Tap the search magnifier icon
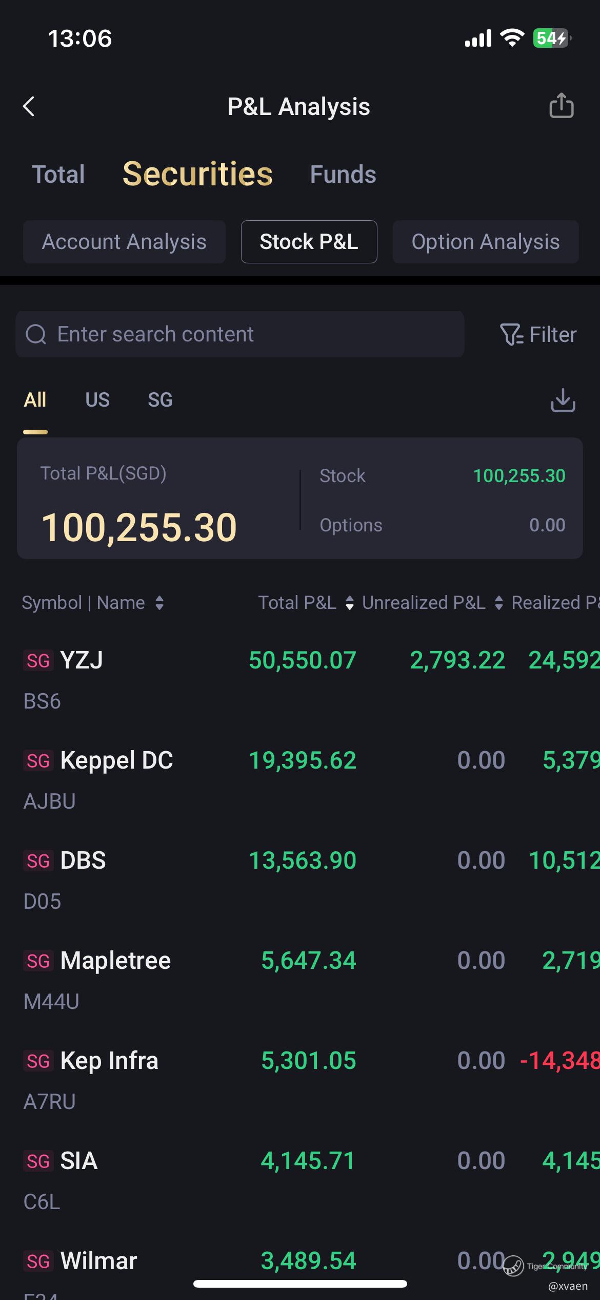600x1300 pixels. click(x=36, y=335)
